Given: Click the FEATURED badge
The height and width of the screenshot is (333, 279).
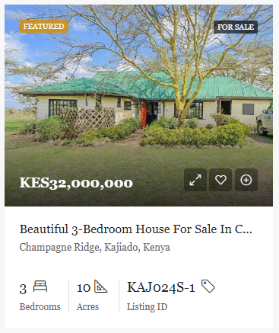Looking at the screenshot, I should (x=44, y=27).
